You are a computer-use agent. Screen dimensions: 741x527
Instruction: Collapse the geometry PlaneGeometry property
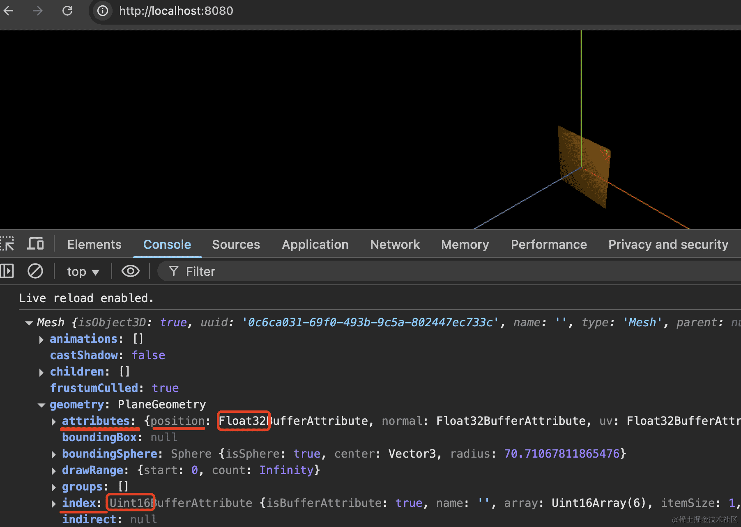[x=41, y=405]
